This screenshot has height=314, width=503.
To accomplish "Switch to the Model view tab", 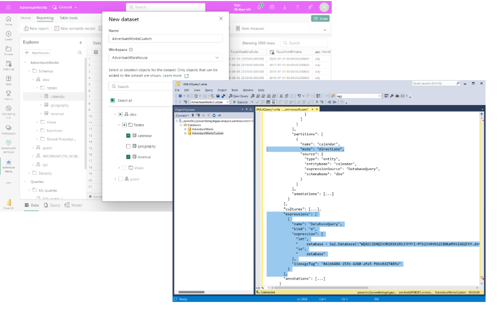I will tap(74, 205).
